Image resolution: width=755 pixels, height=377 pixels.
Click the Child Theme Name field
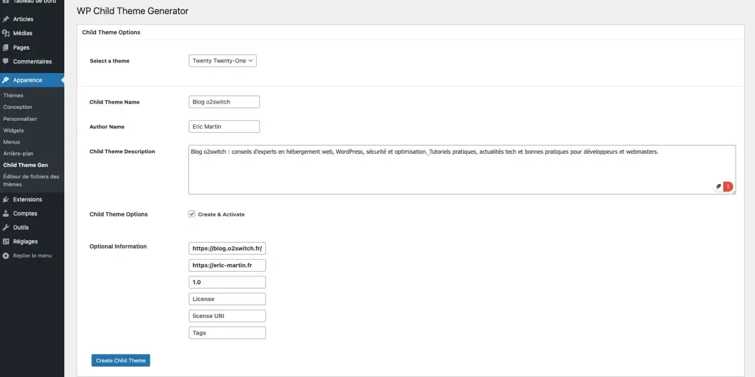click(224, 102)
